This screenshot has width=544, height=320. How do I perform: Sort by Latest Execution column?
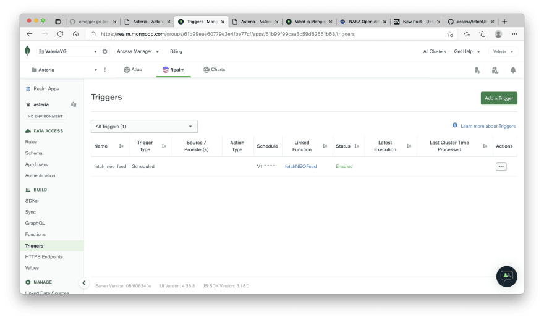(x=409, y=146)
